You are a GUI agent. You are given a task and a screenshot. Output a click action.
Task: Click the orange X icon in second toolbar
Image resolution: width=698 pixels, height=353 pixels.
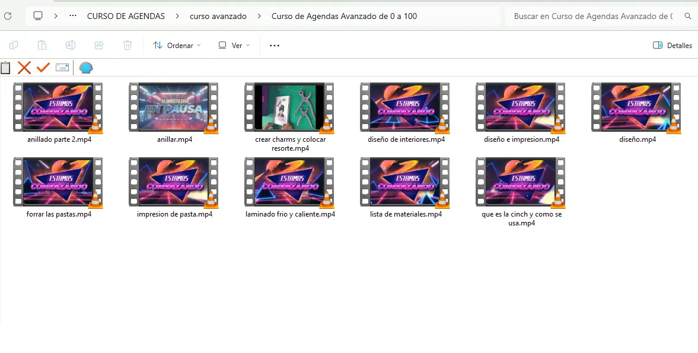[24, 68]
